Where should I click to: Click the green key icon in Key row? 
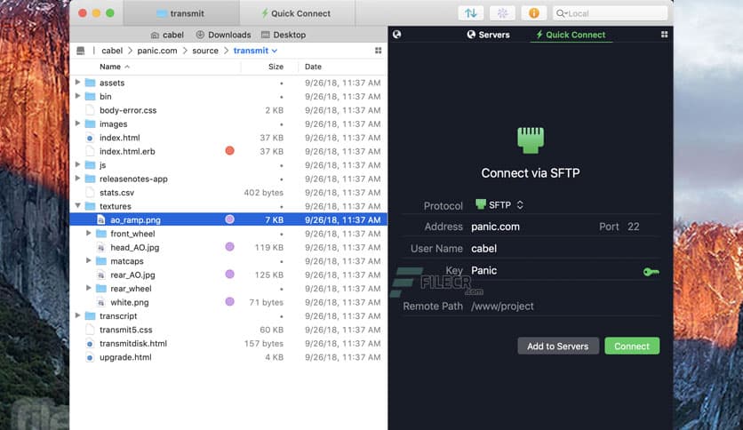(x=651, y=271)
